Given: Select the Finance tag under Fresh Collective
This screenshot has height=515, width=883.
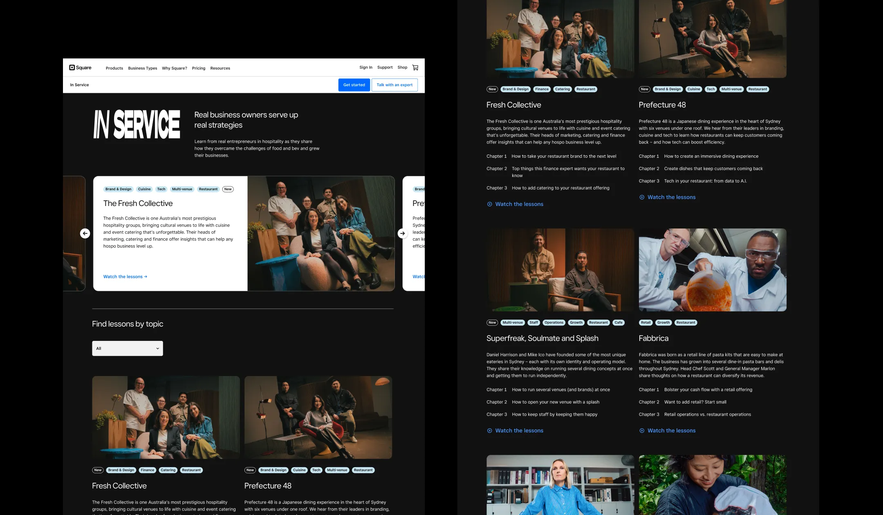Looking at the screenshot, I should (x=542, y=89).
